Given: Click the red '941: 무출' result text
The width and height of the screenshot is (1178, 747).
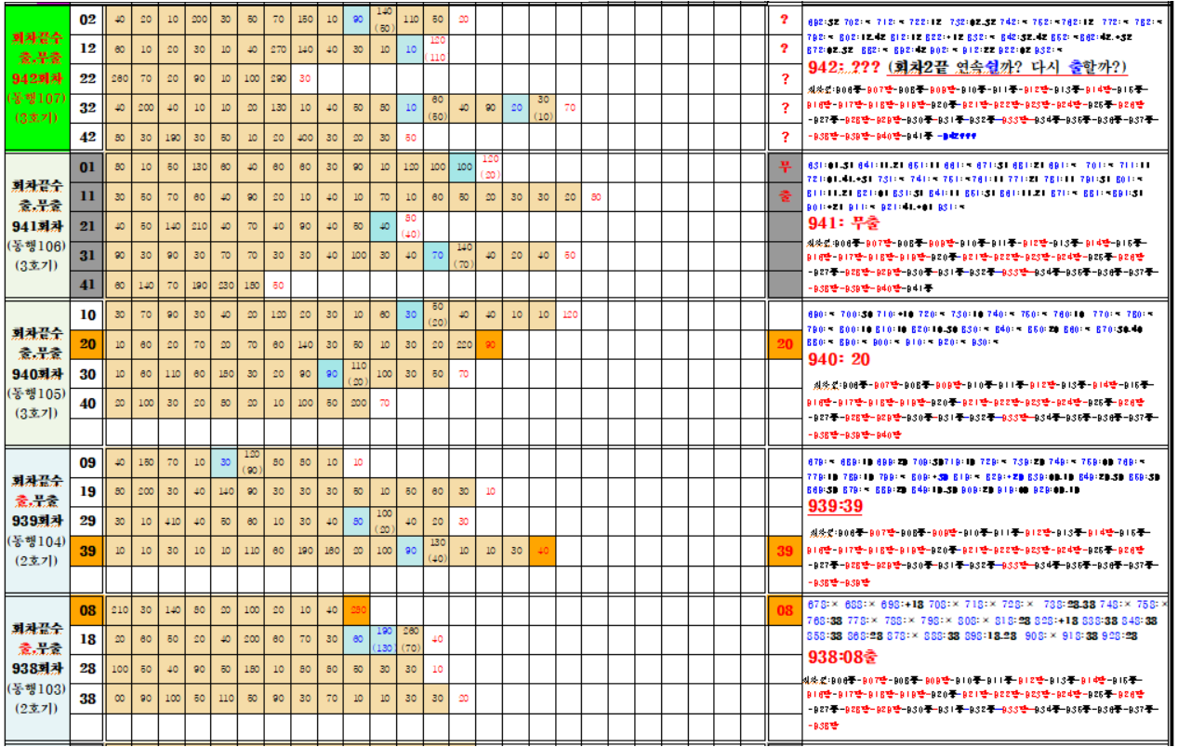Looking at the screenshot, I should (x=848, y=222).
